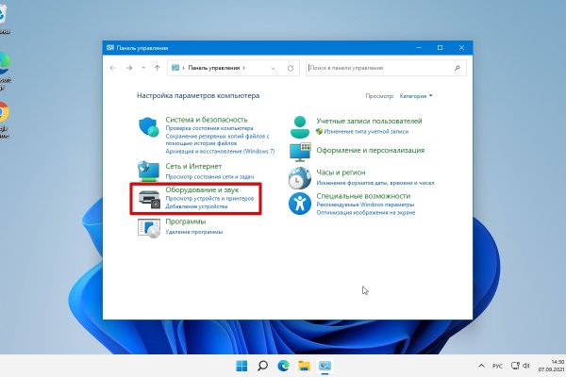Open the Категория view-by dropdown
Viewport: 566px width, 377px height.
(415, 96)
